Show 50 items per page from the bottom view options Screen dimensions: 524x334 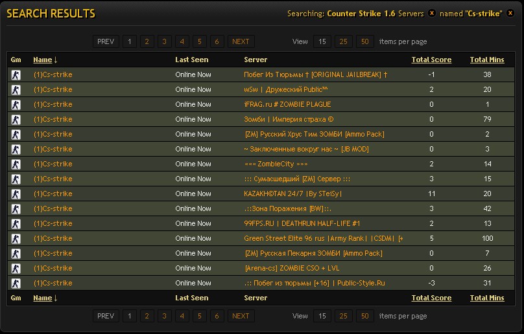point(364,316)
